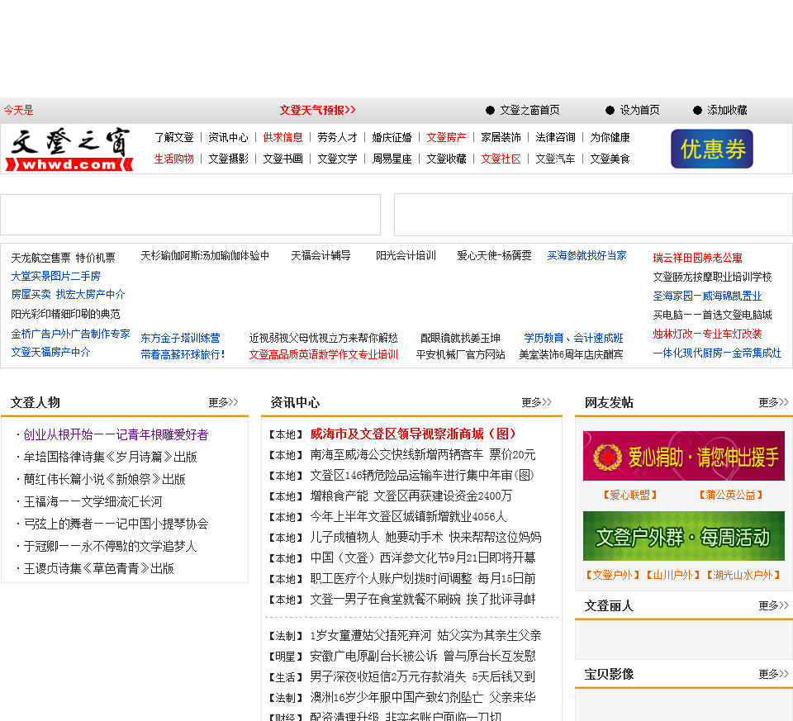Image resolution: width=793 pixels, height=721 pixels.
Task: Click 文登之窗首页 link with bullet icon
Action: (529, 110)
